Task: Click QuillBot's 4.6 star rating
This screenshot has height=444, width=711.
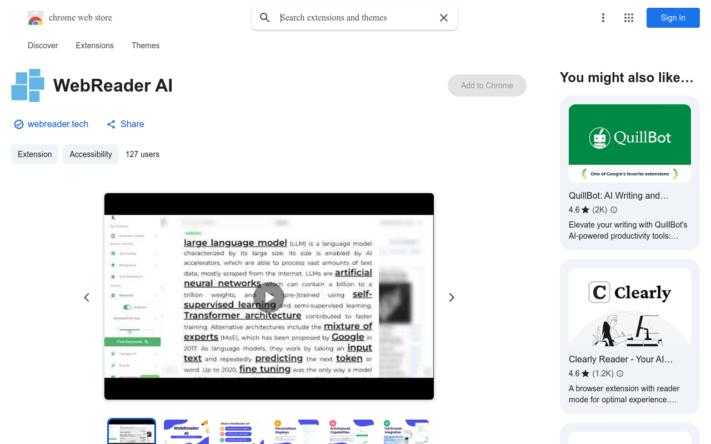Action: click(x=579, y=210)
